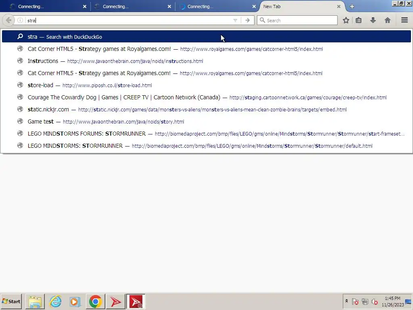The image size is (413, 310).
Task: Click the search magnifier icon
Action: (262, 20)
